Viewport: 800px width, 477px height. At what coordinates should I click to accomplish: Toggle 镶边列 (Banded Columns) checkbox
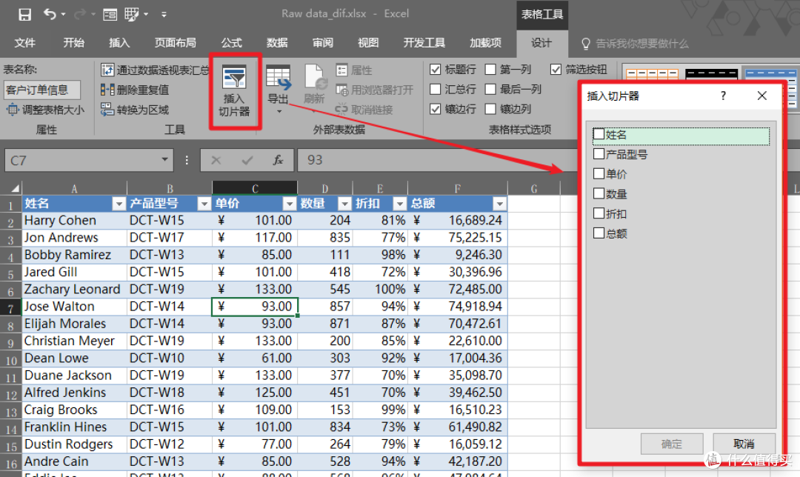[x=490, y=109]
